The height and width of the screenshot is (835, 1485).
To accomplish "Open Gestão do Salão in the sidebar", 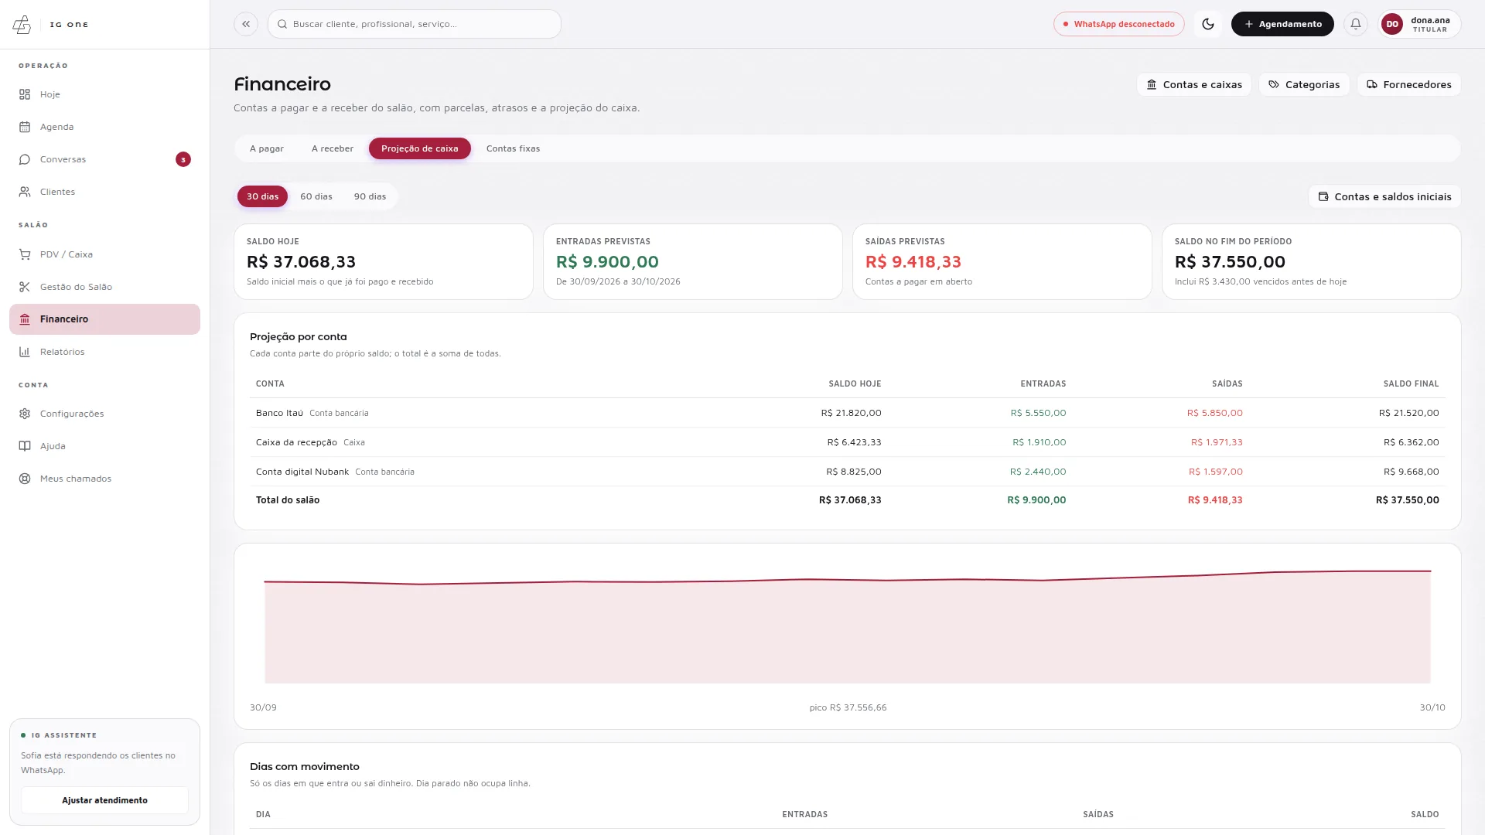I will click(x=104, y=287).
